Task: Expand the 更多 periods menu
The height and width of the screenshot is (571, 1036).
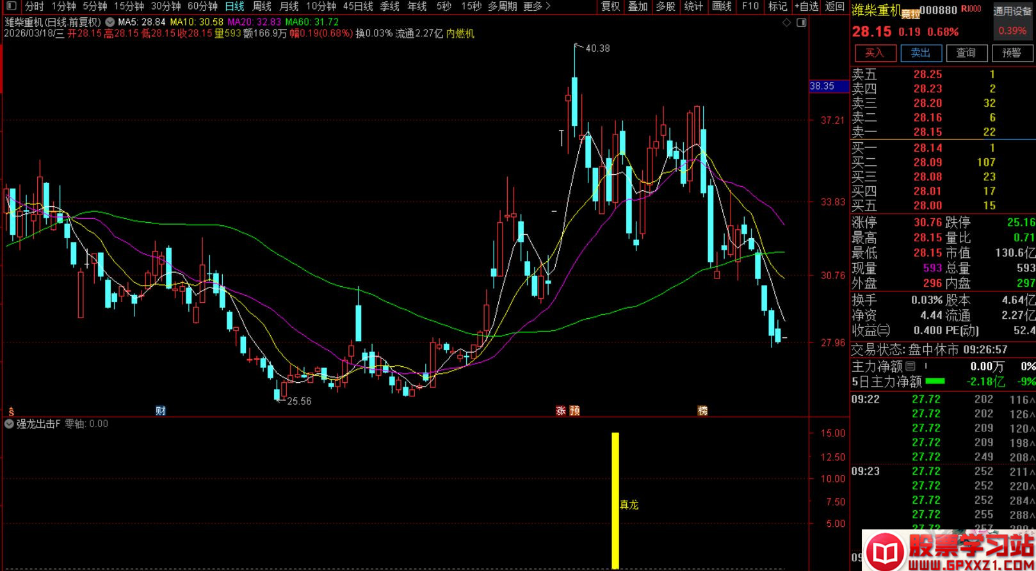Action: [537, 6]
